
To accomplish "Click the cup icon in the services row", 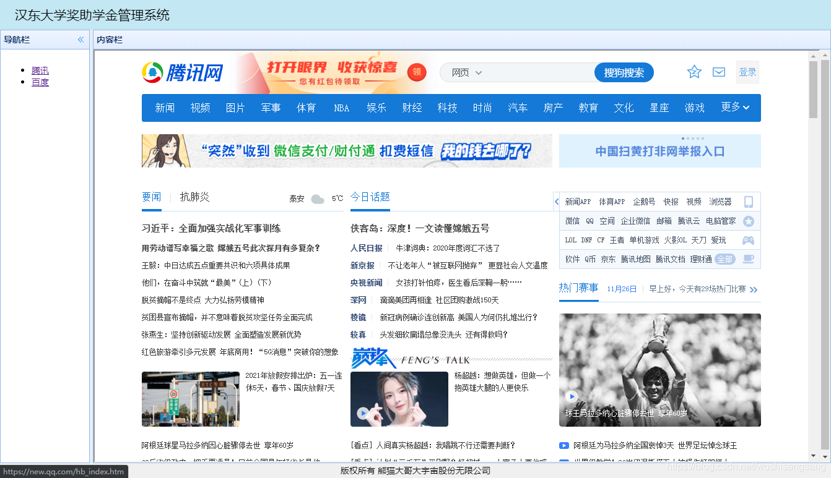I will pyautogui.click(x=749, y=259).
